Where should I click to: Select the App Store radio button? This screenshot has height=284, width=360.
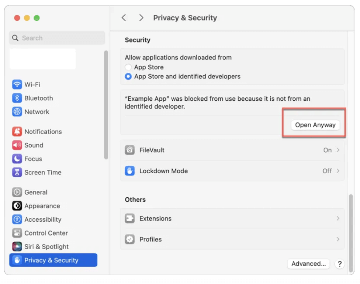click(128, 67)
